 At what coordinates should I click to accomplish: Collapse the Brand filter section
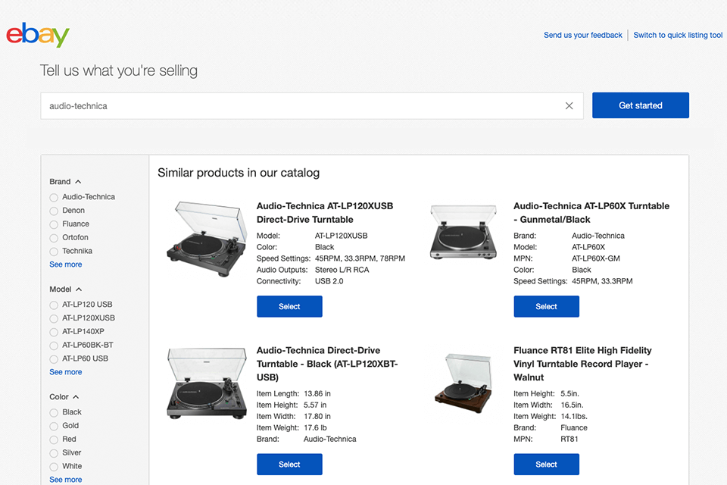[65, 181]
